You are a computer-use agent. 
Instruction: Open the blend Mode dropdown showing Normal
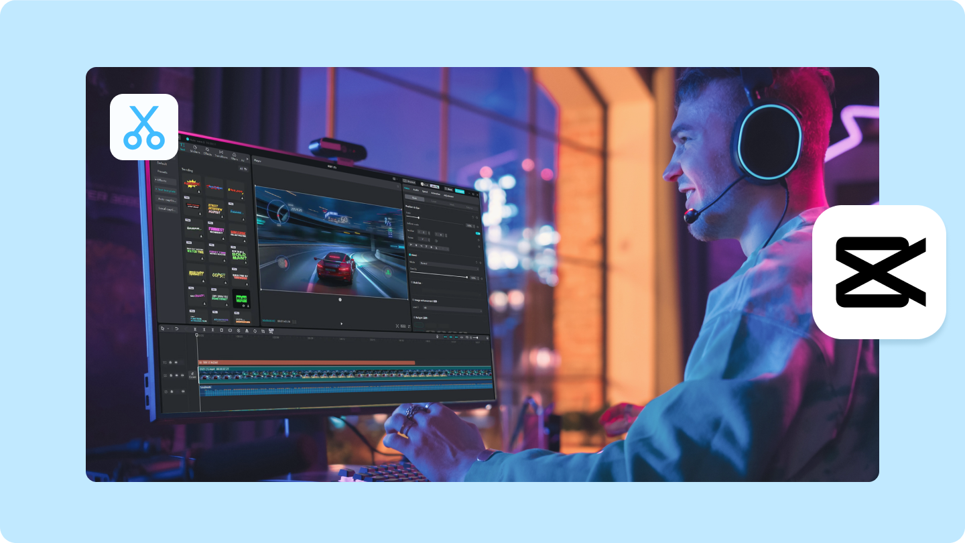pyautogui.click(x=450, y=265)
